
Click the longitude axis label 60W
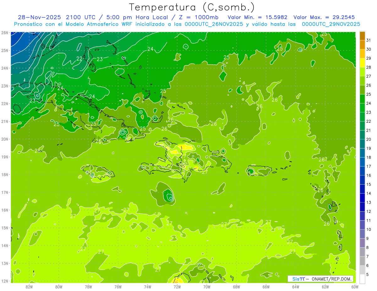click(355, 287)
